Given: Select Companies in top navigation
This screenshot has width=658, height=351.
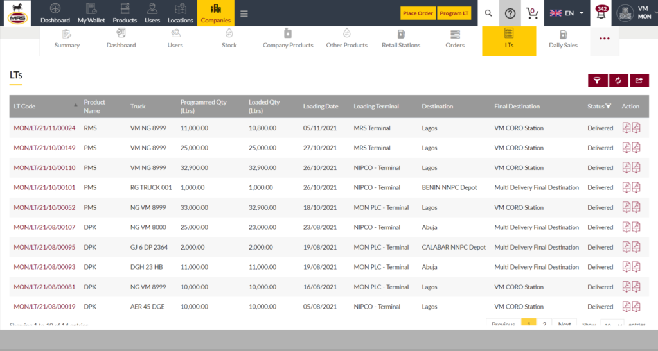Looking at the screenshot, I should [216, 13].
